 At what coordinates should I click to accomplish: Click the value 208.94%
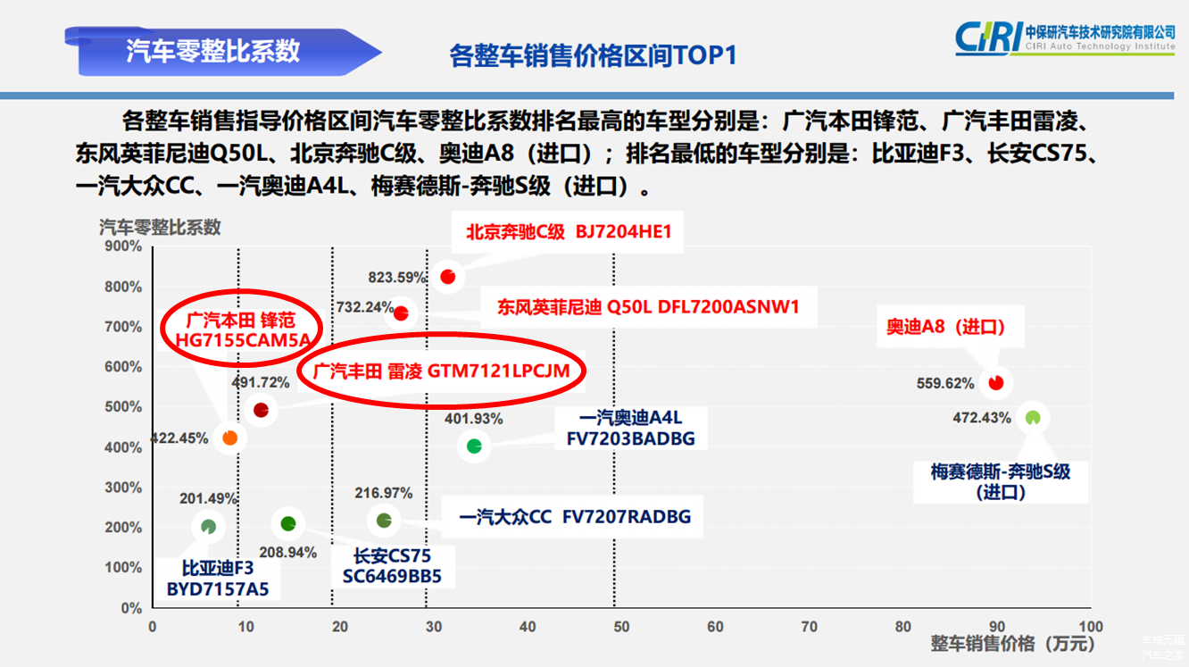287,553
